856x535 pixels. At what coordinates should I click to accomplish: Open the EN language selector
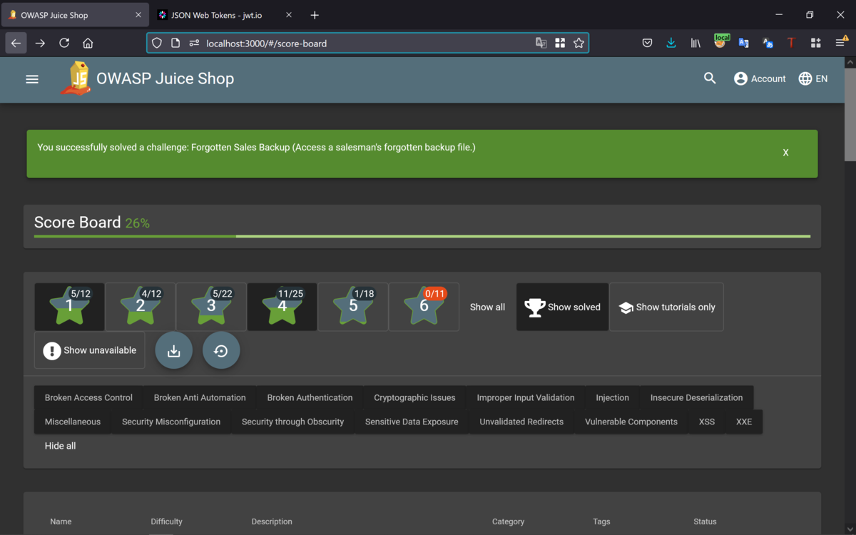[813, 78]
